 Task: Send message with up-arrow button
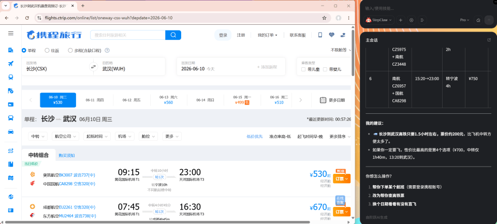point(489,20)
